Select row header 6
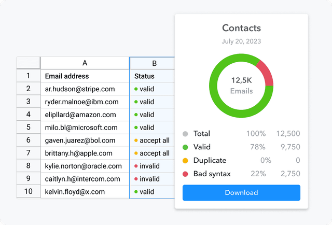The image size is (332, 225). 29,140
